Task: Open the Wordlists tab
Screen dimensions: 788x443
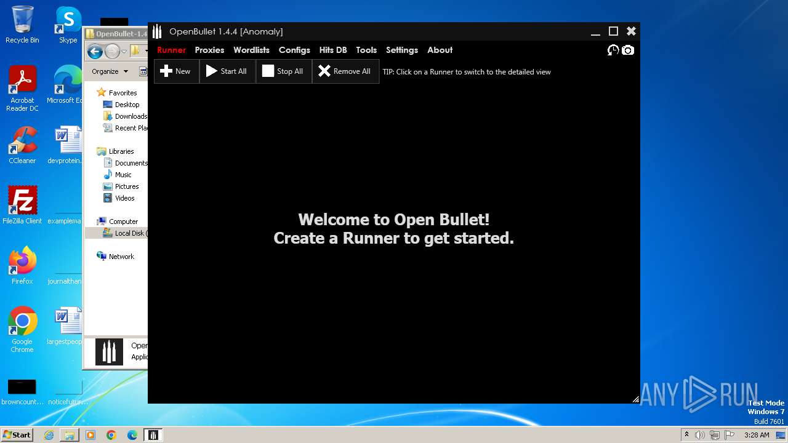Action: [x=251, y=50]
